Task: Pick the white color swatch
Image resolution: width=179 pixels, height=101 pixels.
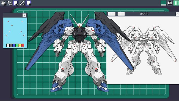Action: point(8,45)
